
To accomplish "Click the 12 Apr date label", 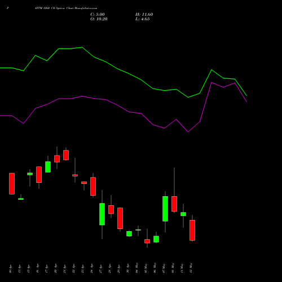I will pyautogui.click(x=19, y=268).
